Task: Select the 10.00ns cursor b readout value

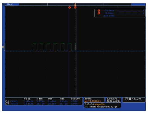Action: 109,13
